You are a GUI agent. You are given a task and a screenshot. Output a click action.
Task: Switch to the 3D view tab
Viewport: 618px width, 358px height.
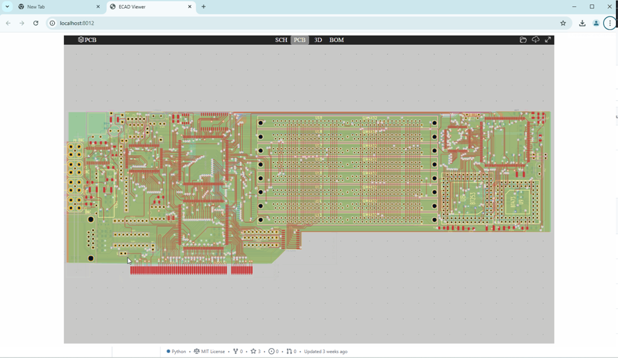318,40
